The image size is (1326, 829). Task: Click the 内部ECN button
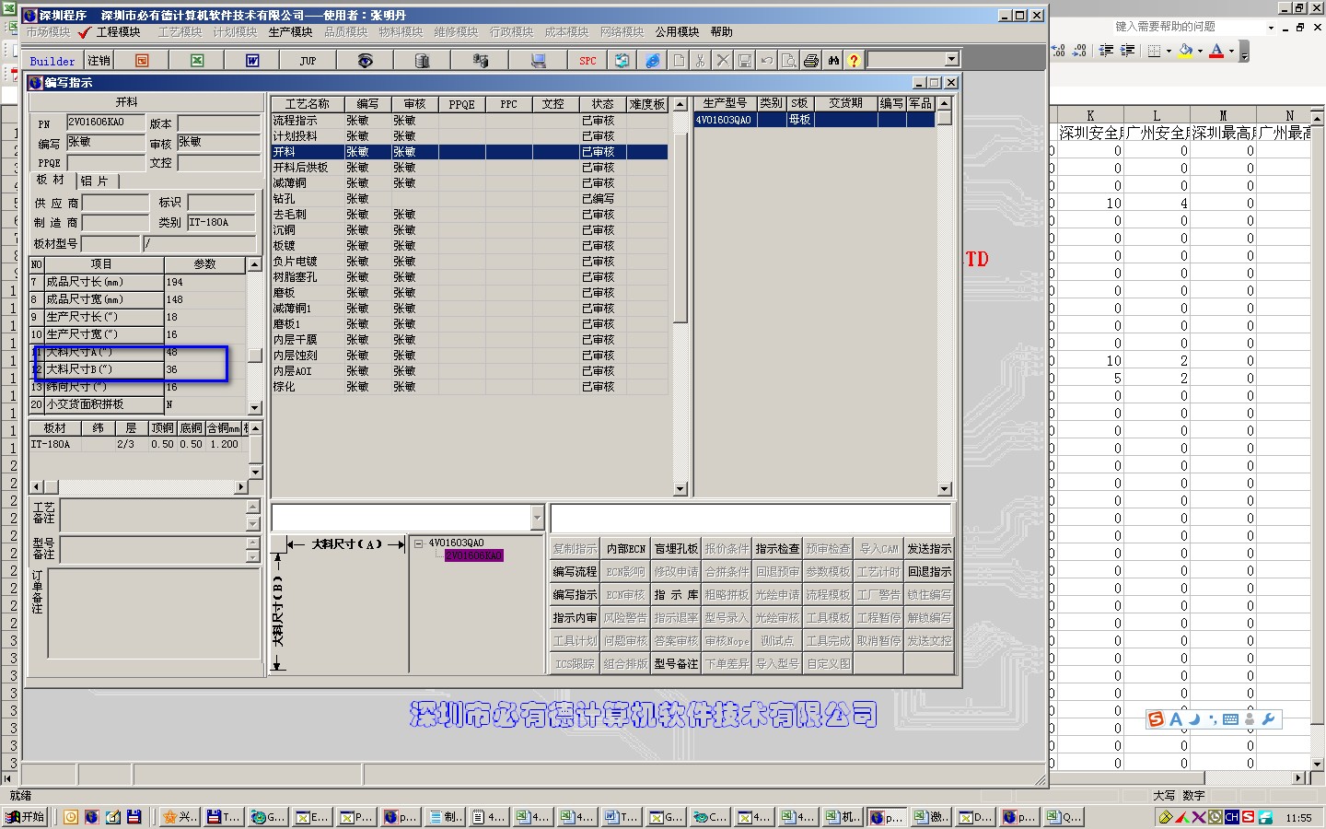pyautogui.click(x=625, y=549)
